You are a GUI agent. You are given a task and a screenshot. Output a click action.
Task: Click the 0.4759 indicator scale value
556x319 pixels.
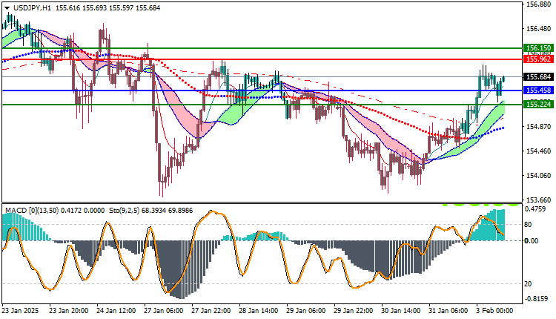click(x=535, y=209)
